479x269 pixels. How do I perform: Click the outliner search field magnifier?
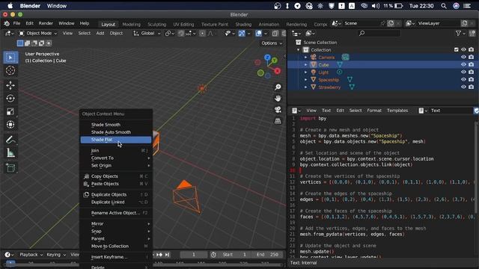[362, 33]
